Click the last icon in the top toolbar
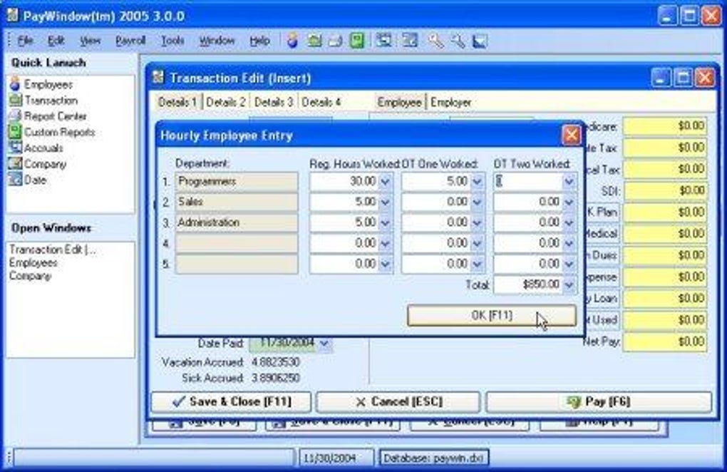 point(480,41)
